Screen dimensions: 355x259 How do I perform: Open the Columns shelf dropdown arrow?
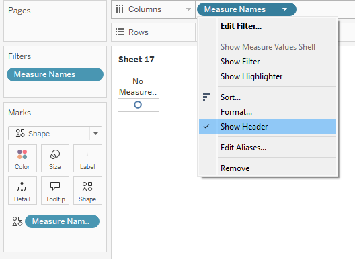[188, 9]
